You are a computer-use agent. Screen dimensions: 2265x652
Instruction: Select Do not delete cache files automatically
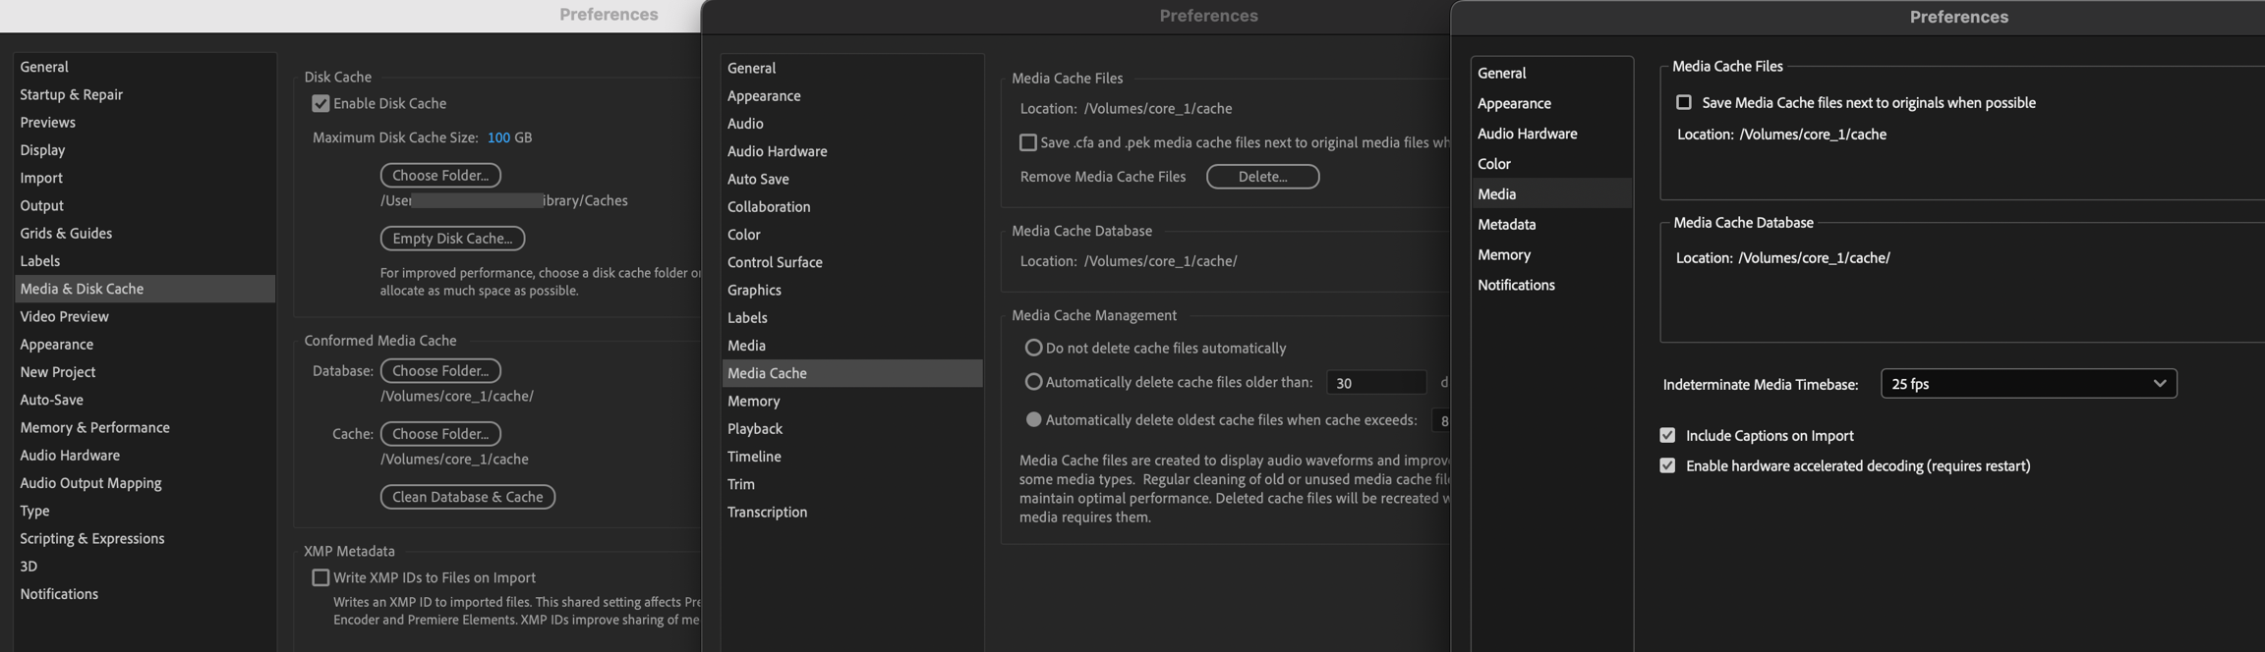point(1033,348)
